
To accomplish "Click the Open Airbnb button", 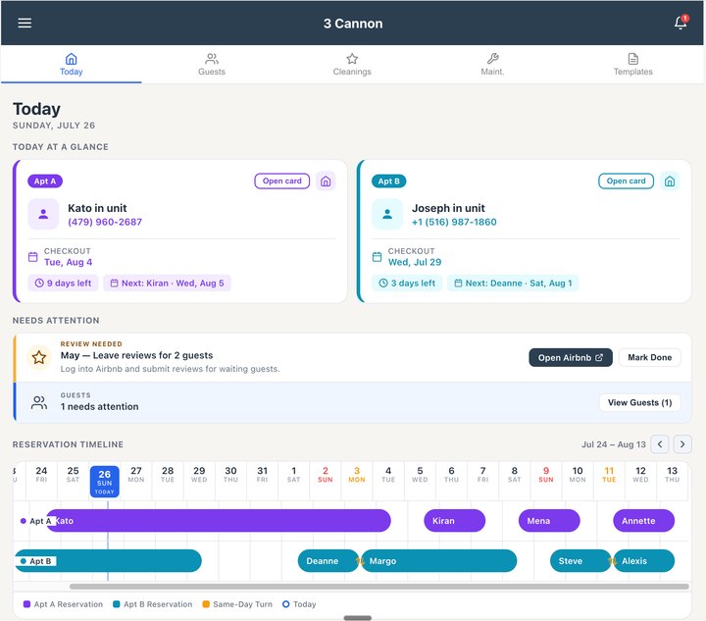I will (x=571, y=357).
